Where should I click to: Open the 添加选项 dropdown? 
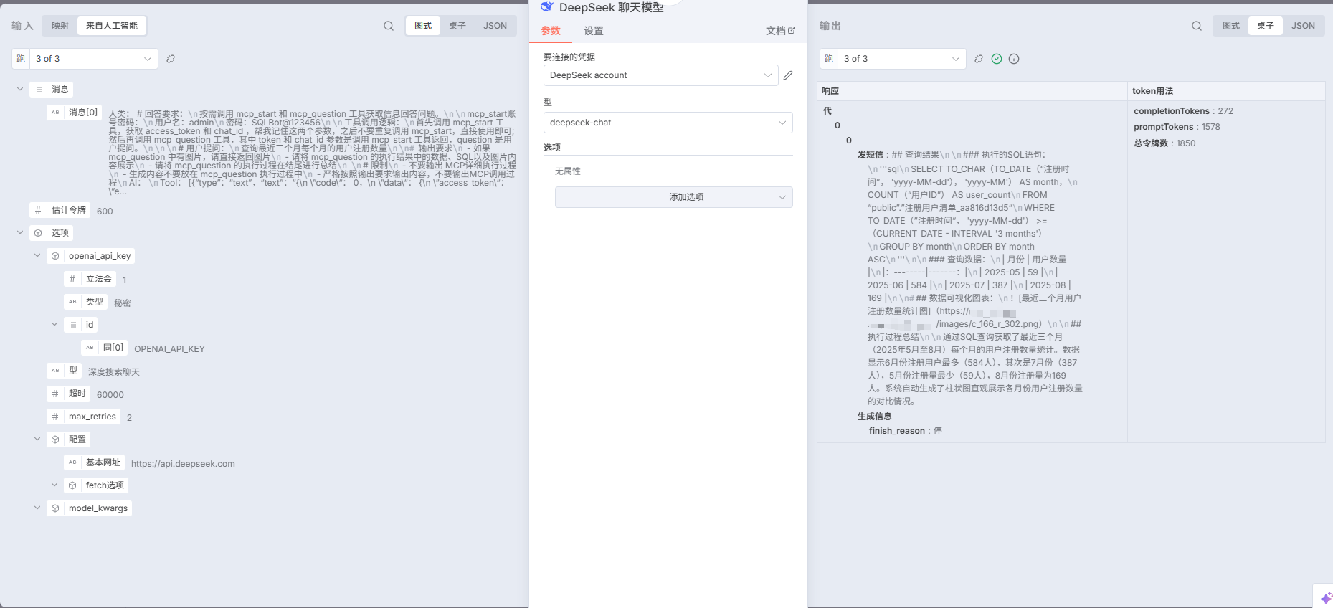tap(673, 197)
